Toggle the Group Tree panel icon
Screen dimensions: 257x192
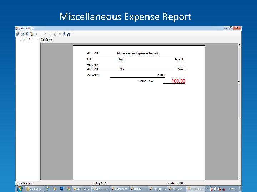click(32, 34)
